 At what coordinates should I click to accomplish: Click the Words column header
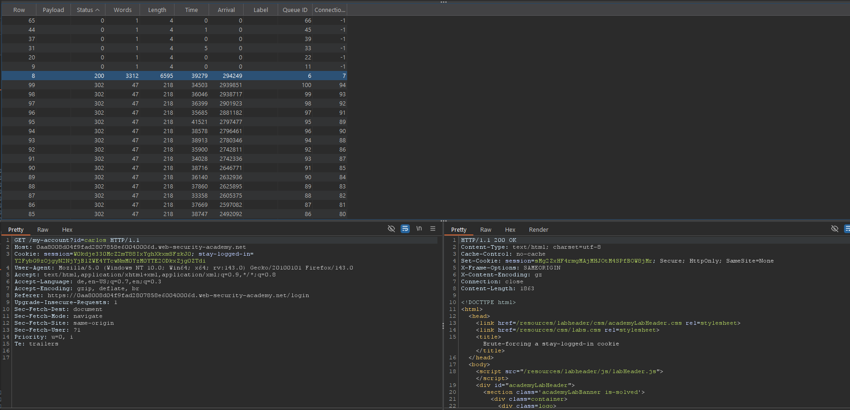click(x=122, y=10)
